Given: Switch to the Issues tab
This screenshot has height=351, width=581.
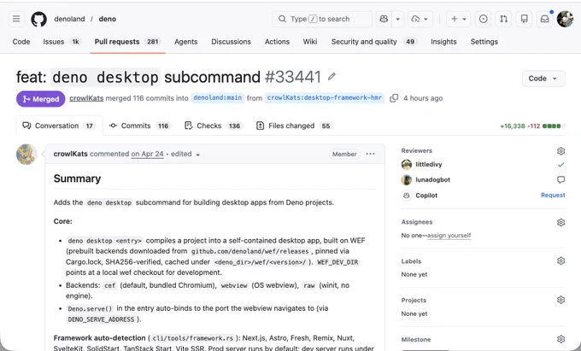Looking at the screenshot, I should (x=62, y=42).
